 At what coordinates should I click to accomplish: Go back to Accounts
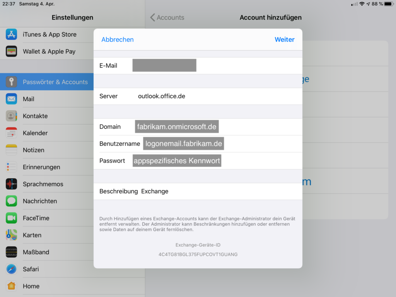click(x=167, y=17)
